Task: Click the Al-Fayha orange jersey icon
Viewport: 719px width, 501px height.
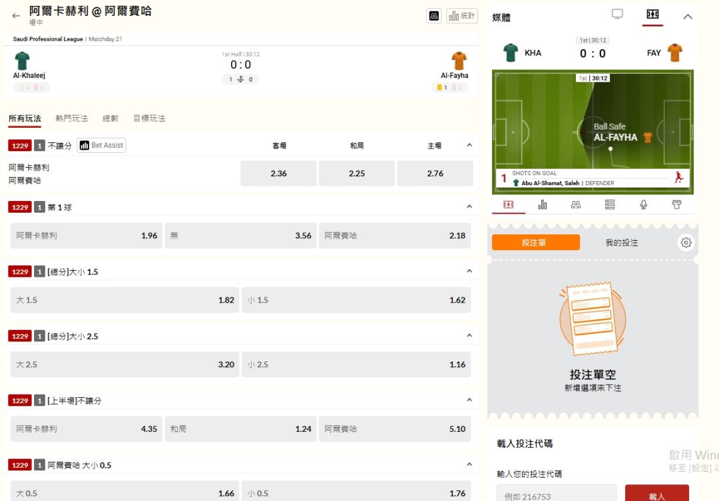Action: point(459,61)
